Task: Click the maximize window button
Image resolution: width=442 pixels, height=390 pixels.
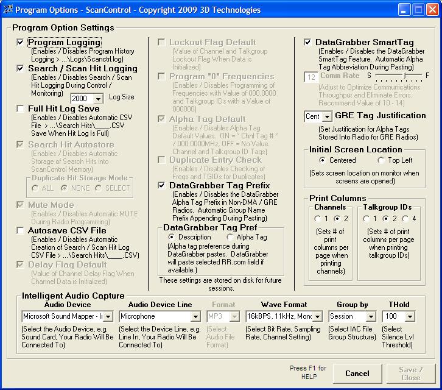Action: 418,10
